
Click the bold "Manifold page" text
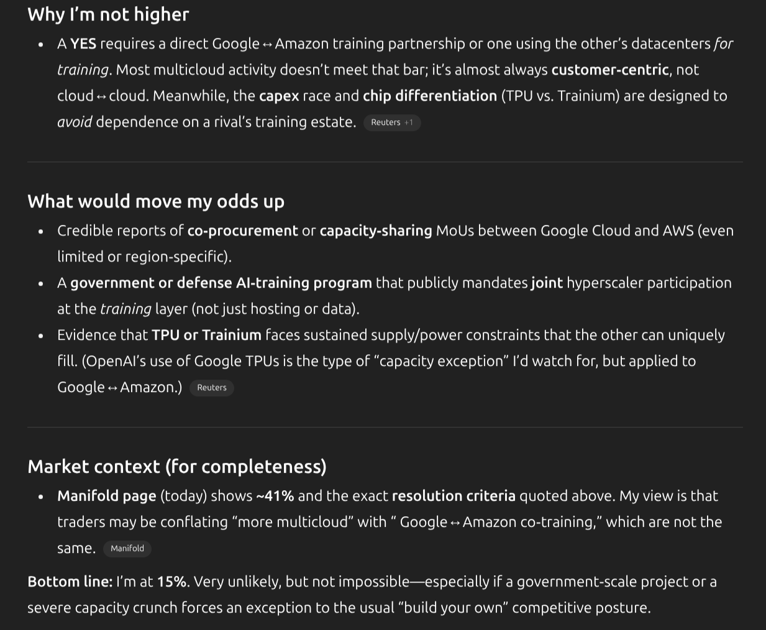(x=107, y=496)
